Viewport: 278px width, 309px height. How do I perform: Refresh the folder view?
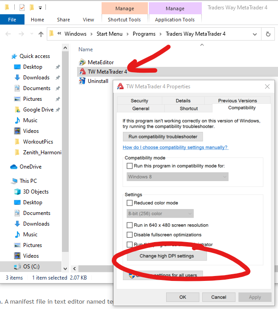coord(268,34)
